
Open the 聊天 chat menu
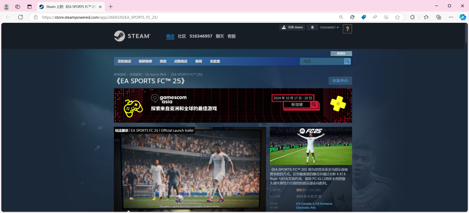click(x=220, y=36)
